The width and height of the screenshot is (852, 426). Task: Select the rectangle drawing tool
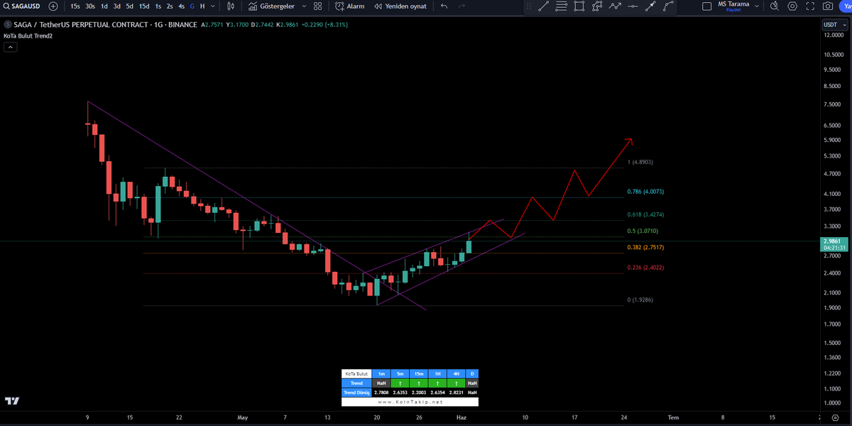click(579, 6)
